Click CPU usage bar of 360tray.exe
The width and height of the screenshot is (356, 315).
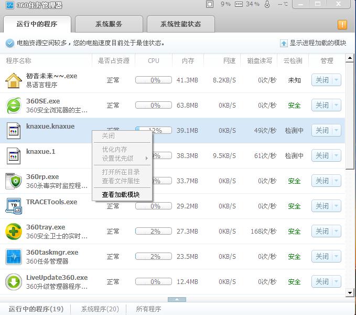click(154, 232)
